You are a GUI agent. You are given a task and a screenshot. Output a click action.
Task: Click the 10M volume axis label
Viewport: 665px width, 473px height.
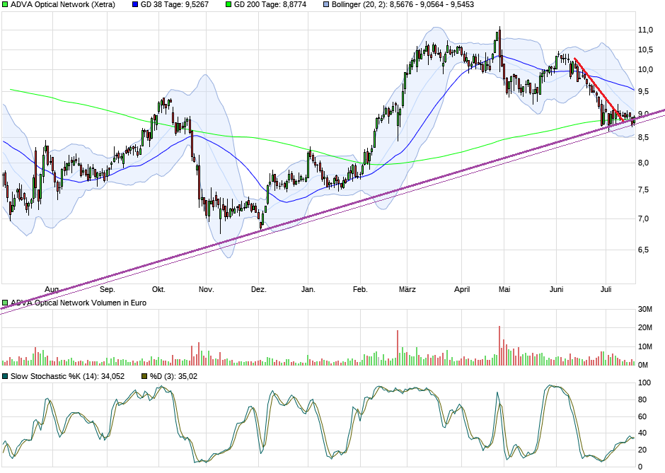pos(645,346)
